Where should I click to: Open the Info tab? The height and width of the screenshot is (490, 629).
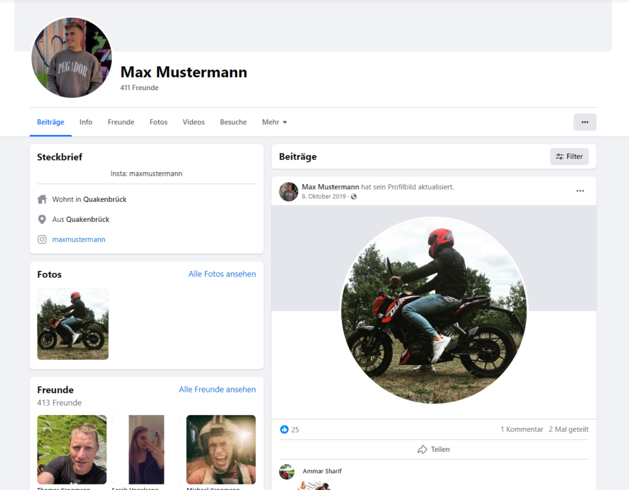tap(86, 122)
